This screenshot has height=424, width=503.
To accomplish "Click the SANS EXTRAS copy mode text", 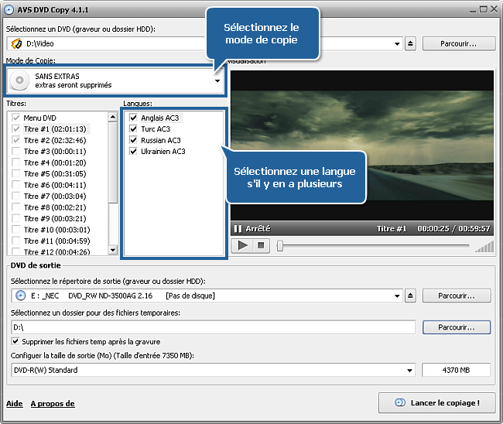I will point(57,77).
